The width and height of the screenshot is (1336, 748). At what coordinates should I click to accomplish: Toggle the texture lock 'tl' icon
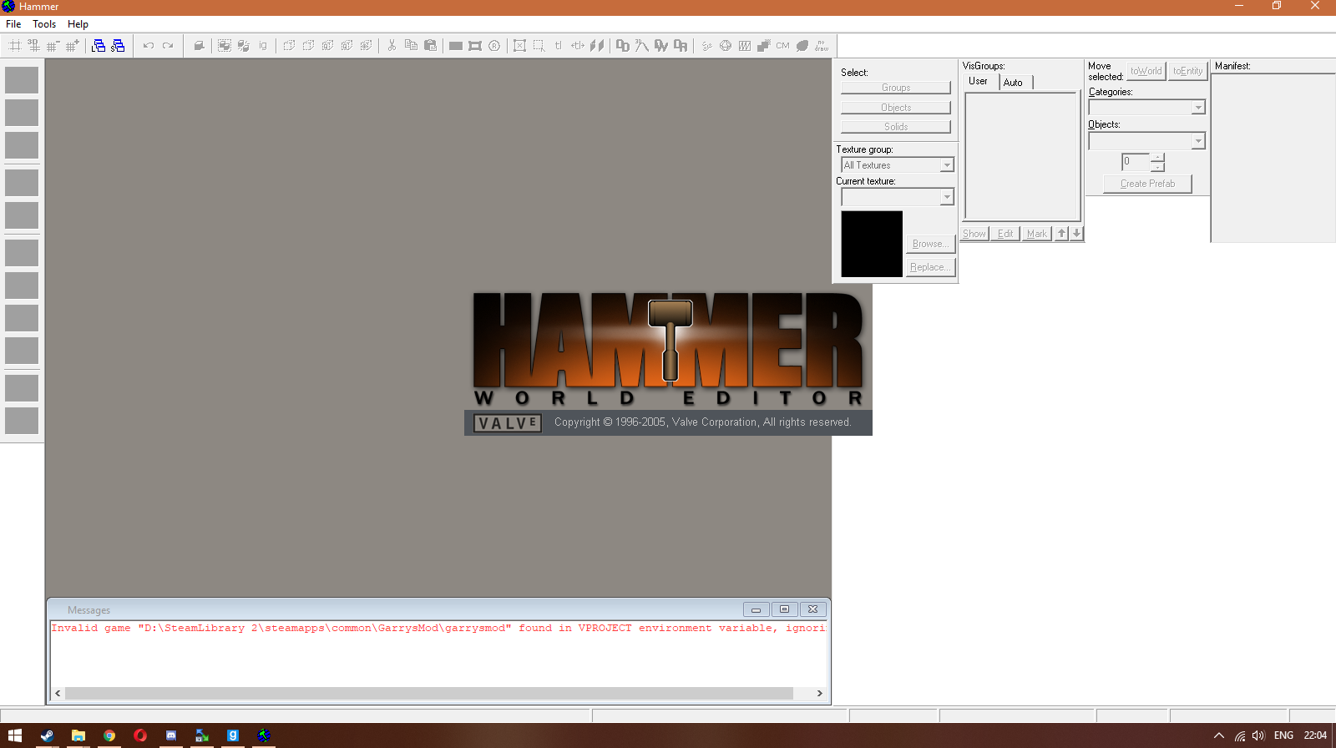(x=558, y=46)
